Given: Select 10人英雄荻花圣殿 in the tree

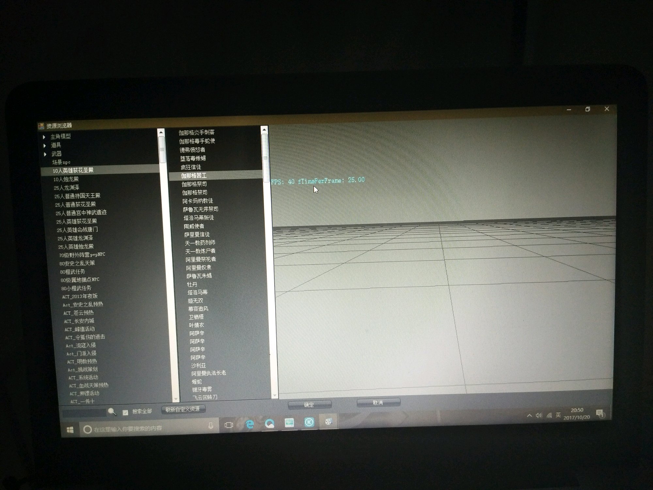Looking at the screenshot, I should click(x=73, y=171).
